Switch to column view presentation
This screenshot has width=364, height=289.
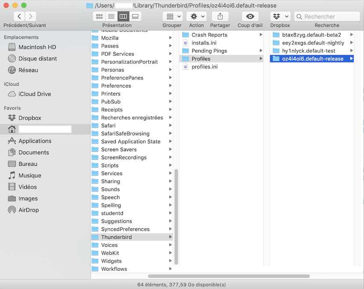click(x=123, y=16)
